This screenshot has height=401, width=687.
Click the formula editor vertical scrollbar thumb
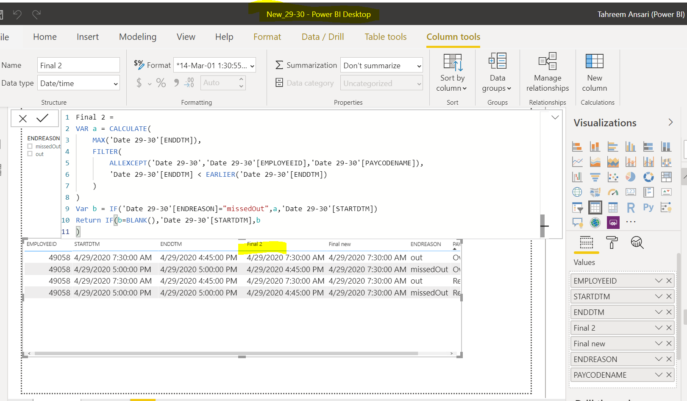542,226
